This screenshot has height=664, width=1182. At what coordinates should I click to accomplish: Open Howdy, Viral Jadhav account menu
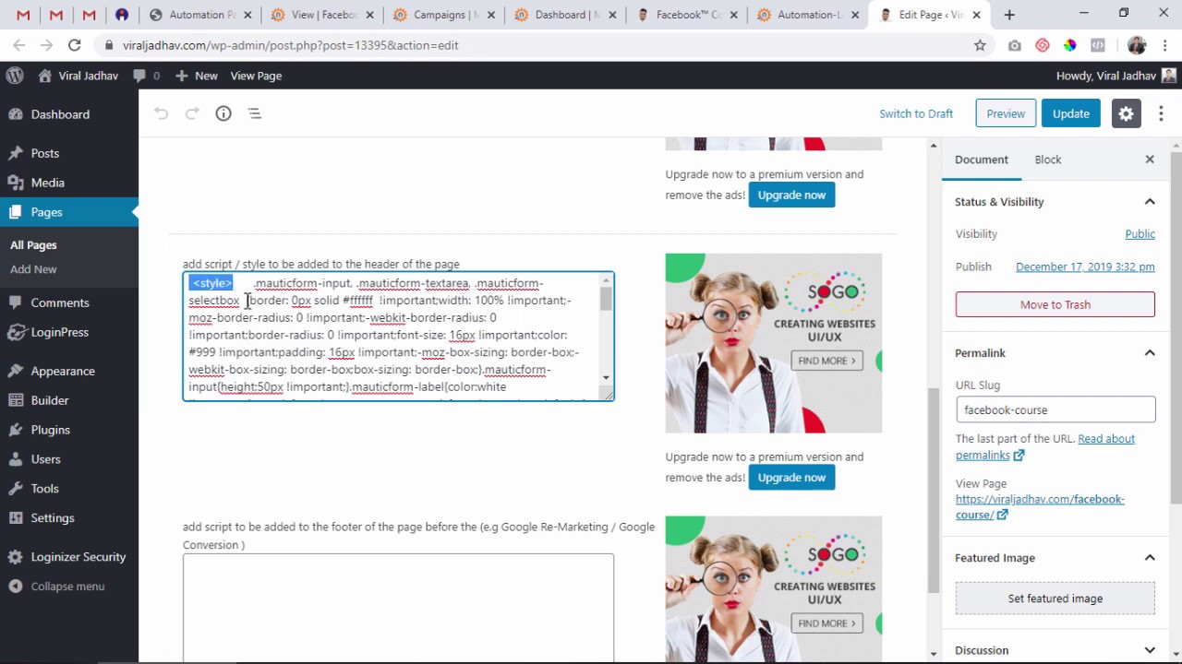[1116, 76]
